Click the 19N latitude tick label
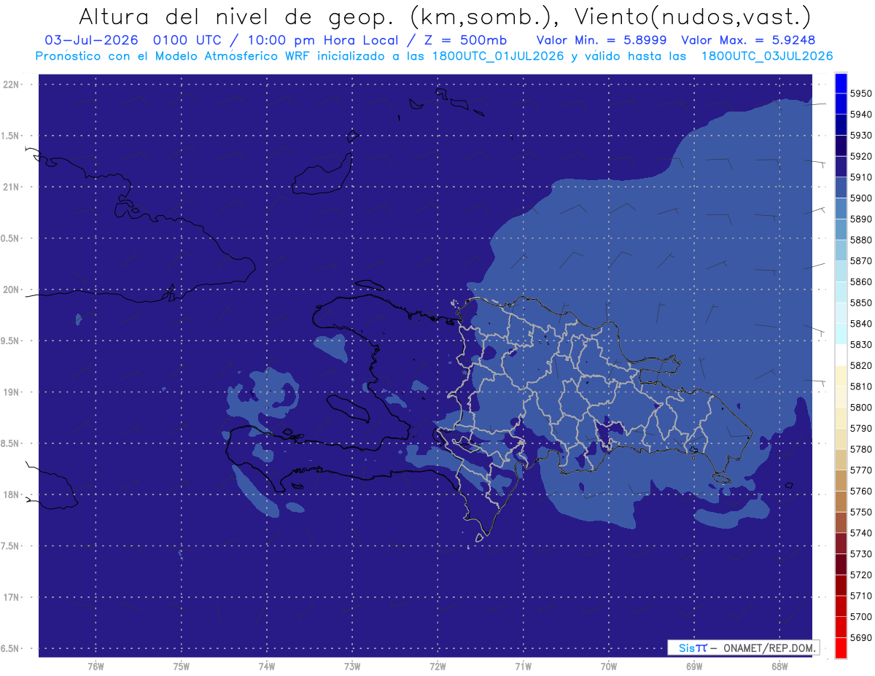875x676 pixels. 12,392
